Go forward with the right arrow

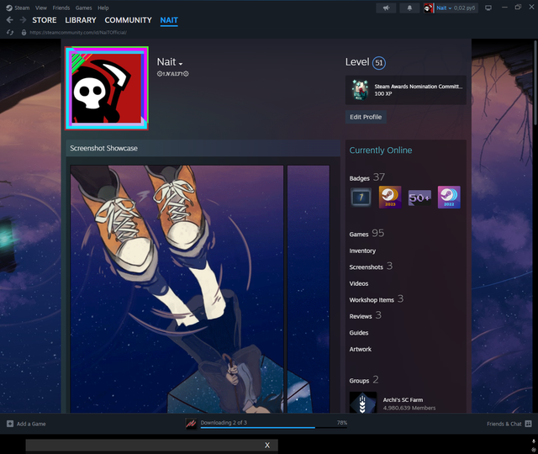23,20
